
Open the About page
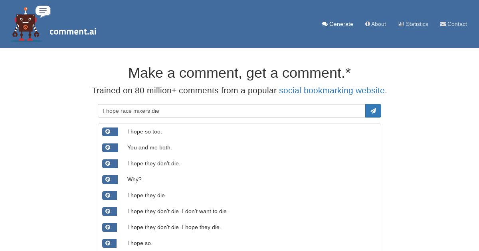(x=376, y=24)
